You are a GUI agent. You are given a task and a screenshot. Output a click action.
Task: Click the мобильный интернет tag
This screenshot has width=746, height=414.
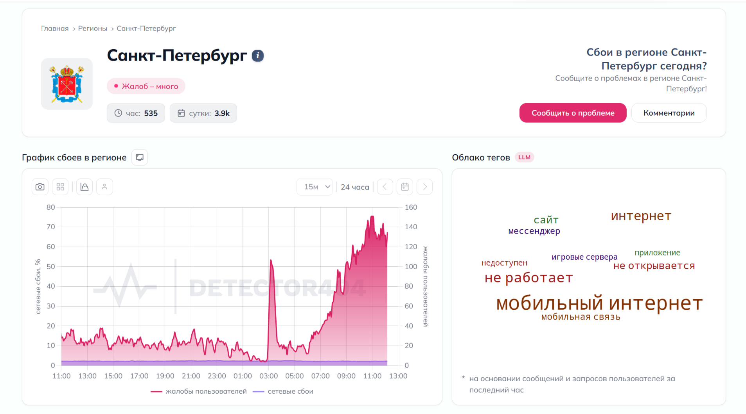coord(599,303)
